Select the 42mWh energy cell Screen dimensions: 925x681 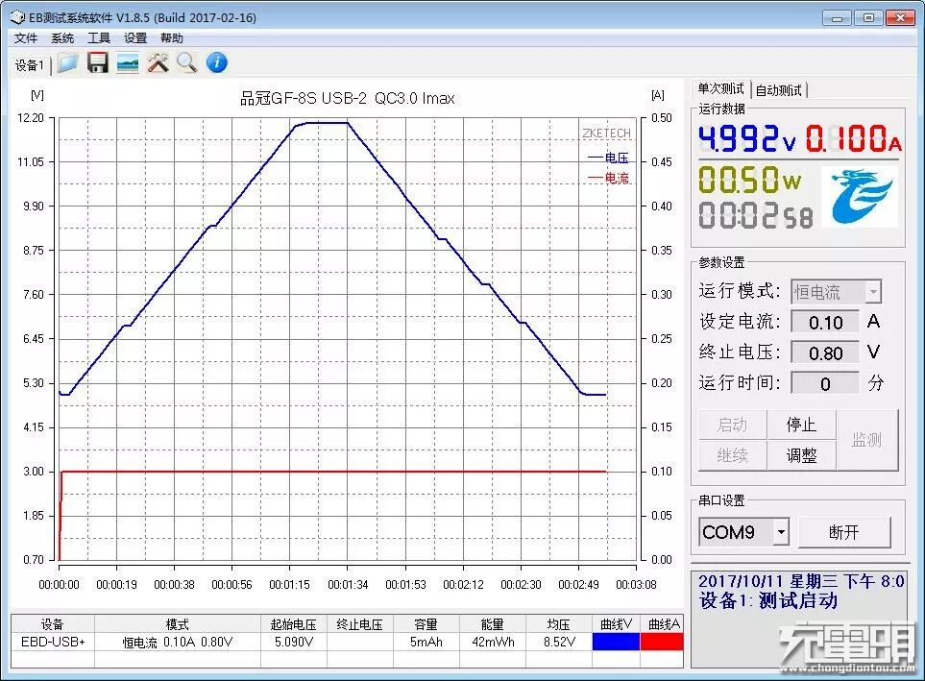pos(493,642)
